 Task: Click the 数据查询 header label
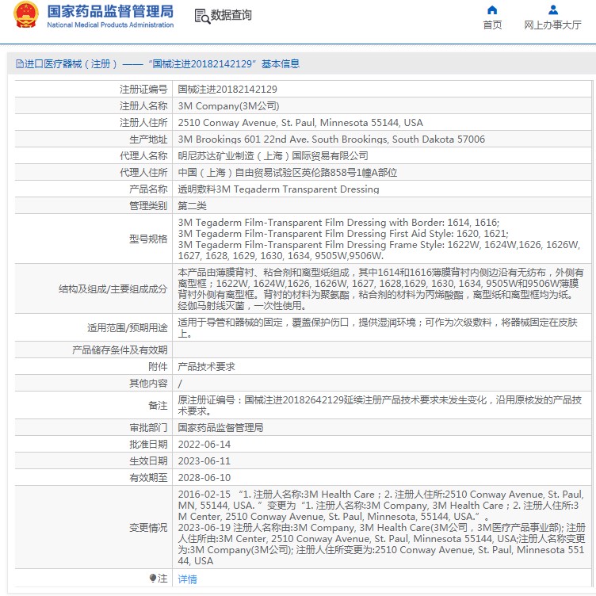231,15
